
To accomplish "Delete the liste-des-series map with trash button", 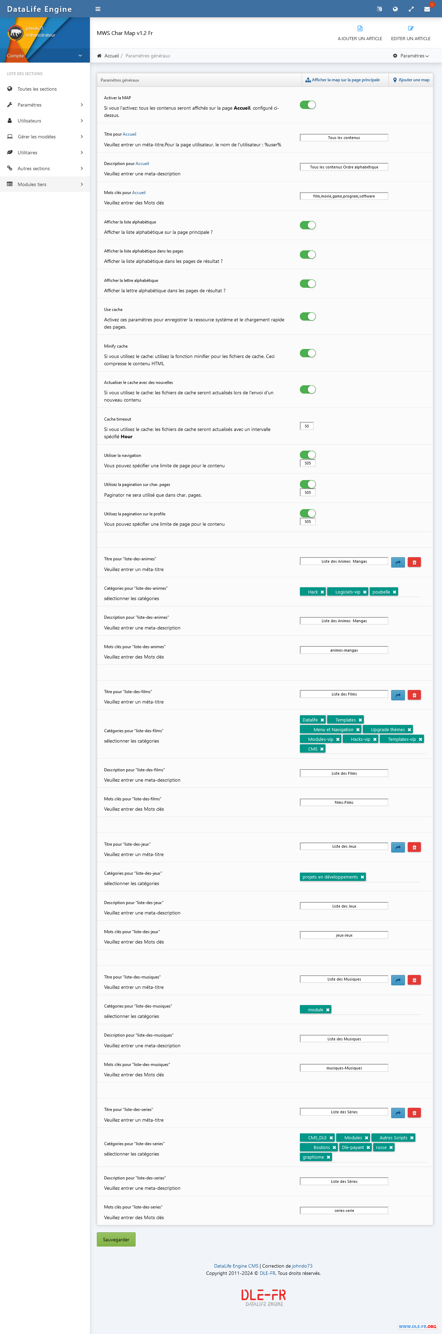I will coord(414,1113).
